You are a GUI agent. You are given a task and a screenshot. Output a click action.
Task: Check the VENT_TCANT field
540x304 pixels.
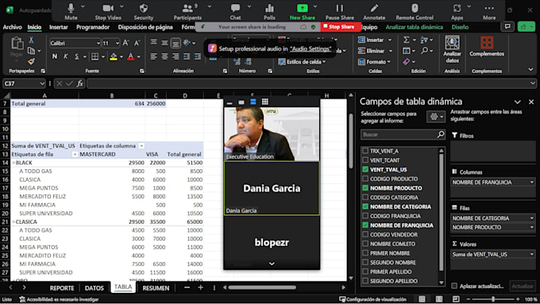(x=365, y=160)
